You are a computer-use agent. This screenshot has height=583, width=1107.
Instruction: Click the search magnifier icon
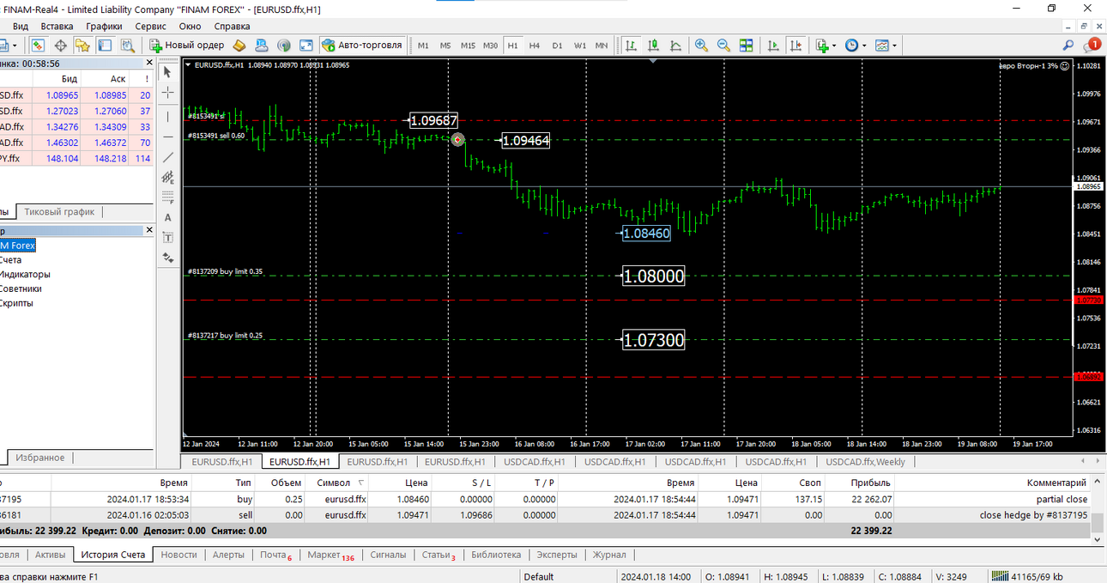tap(1068, 46)
